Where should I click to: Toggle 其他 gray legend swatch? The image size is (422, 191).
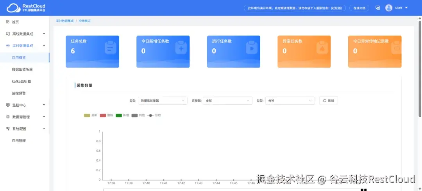[134, 115]
